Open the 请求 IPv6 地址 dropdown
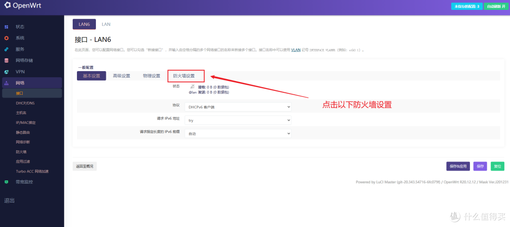 pos(238,120)
